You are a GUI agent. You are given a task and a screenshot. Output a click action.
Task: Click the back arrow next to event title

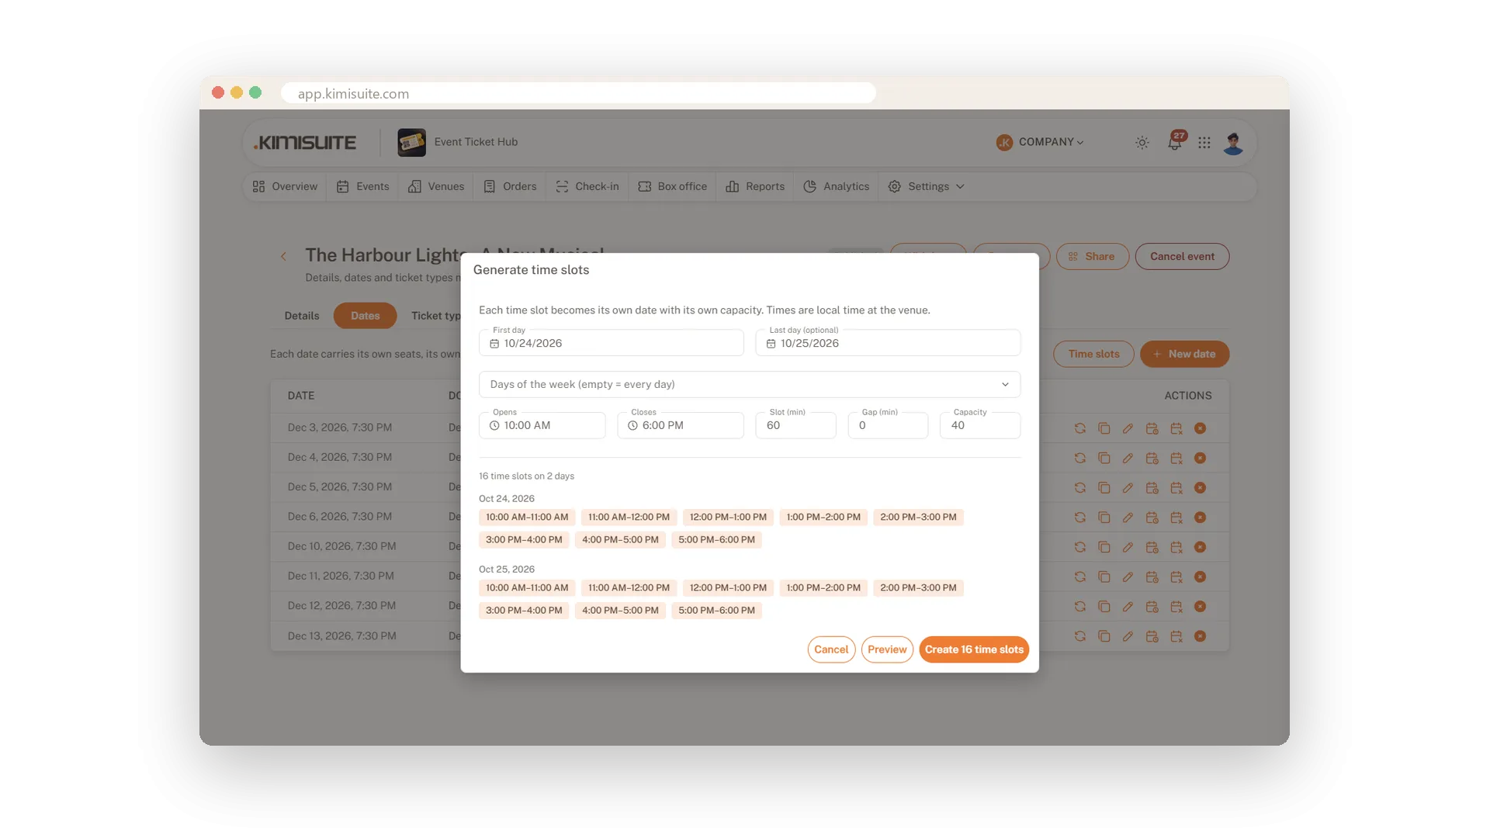pos(283,256)
